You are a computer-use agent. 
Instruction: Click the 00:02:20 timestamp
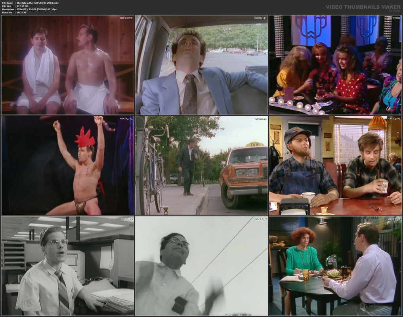126,18
